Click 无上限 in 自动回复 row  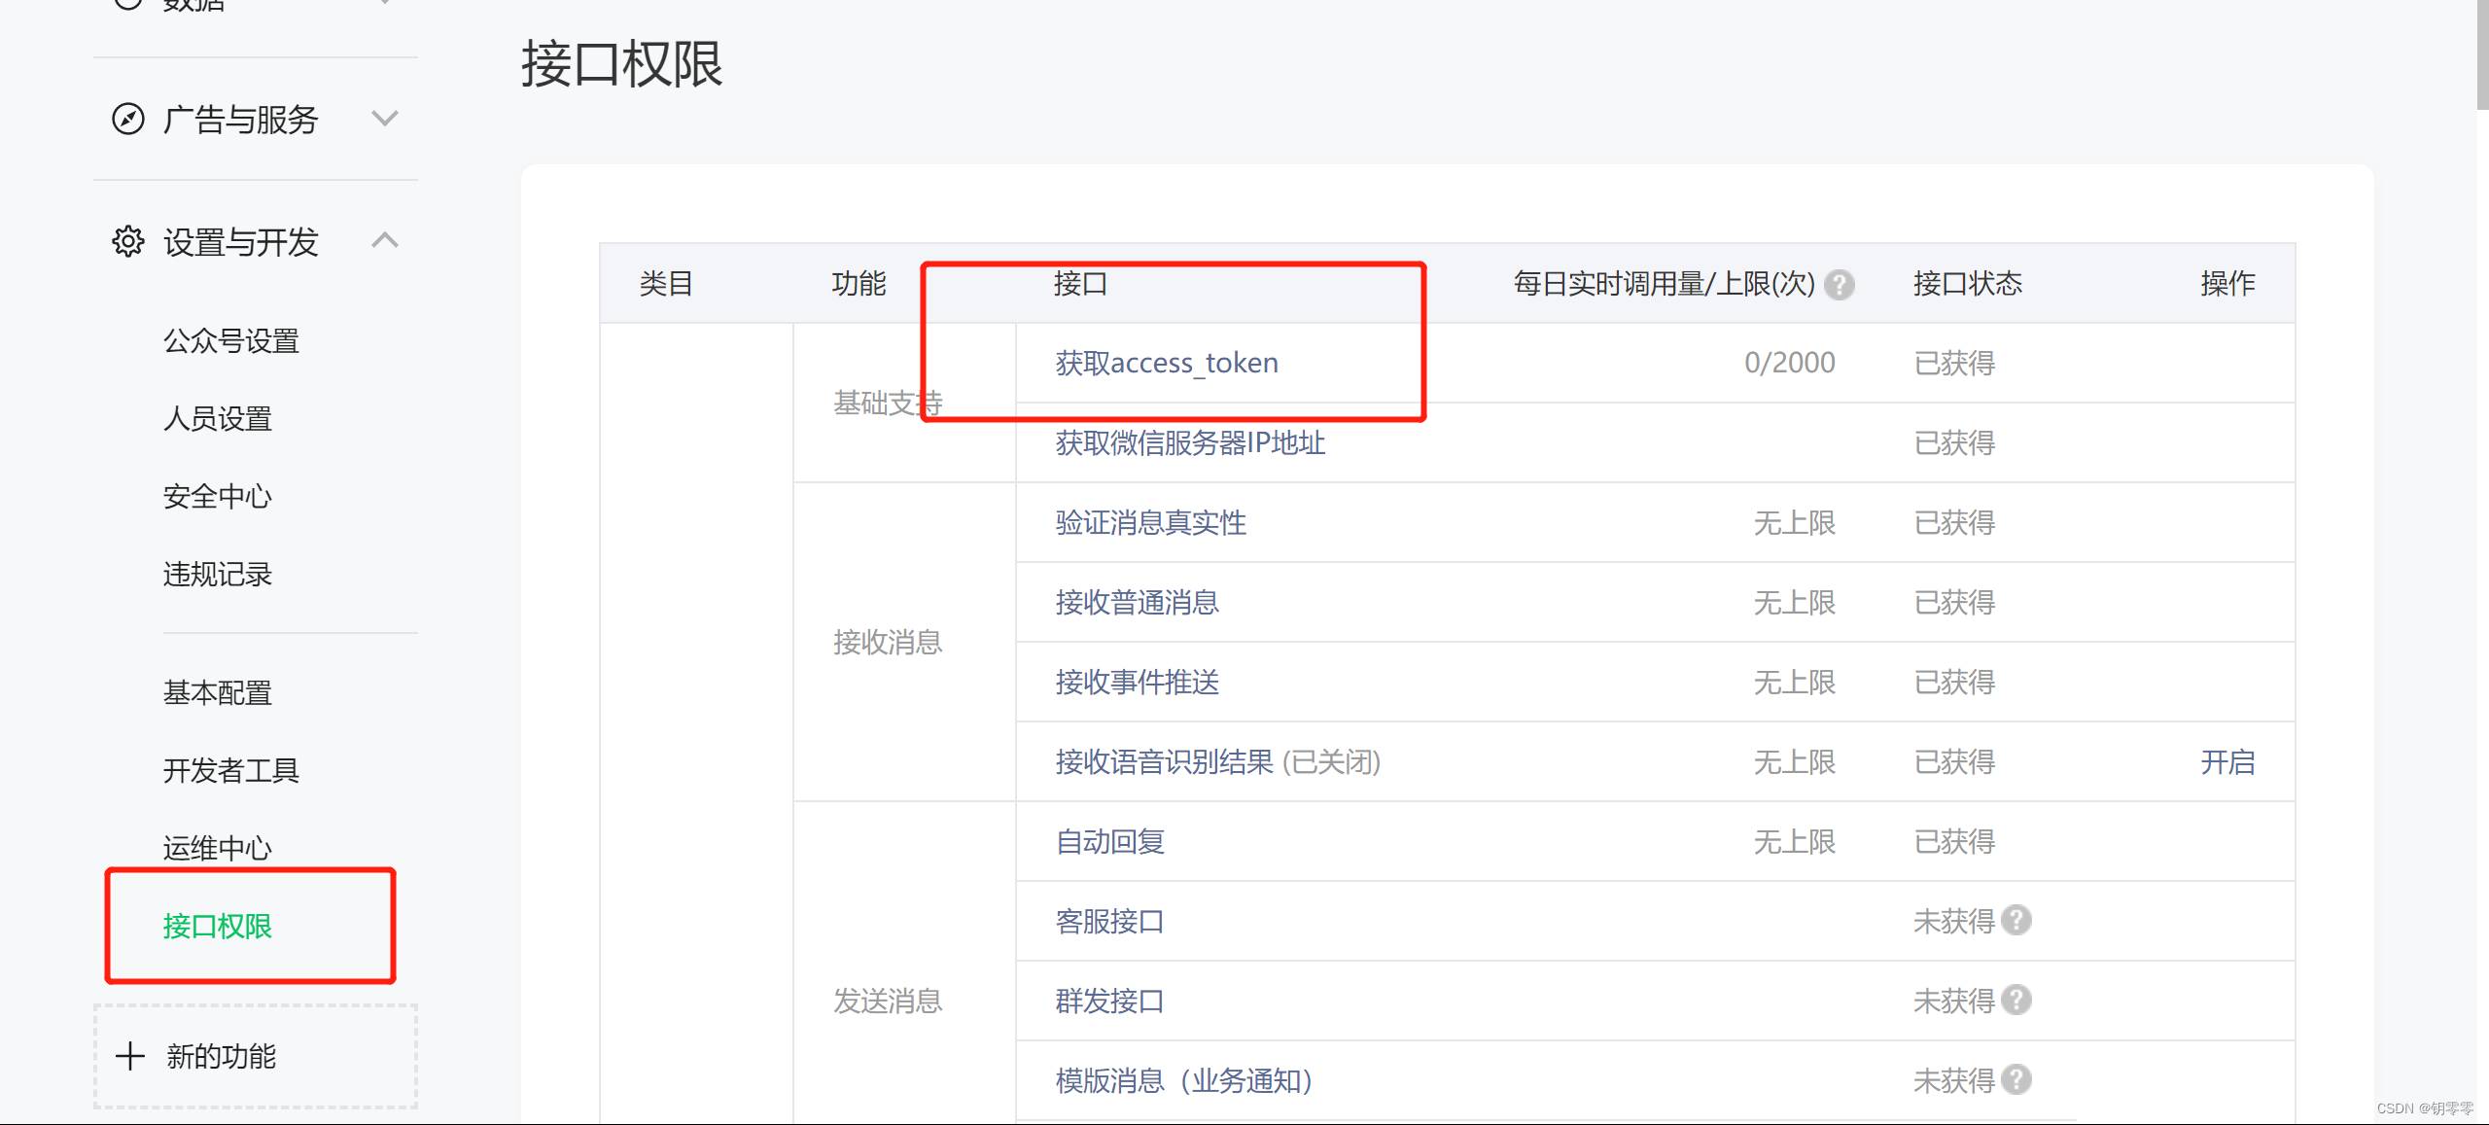coord(1795,842)
